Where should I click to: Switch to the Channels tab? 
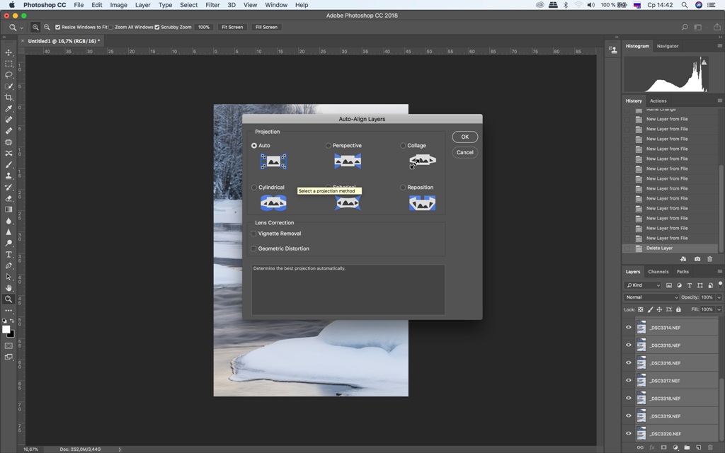pyautogui.click(x=658, y=272)
